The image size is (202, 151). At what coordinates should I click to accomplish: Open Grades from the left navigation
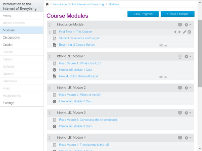coord(8,45)
